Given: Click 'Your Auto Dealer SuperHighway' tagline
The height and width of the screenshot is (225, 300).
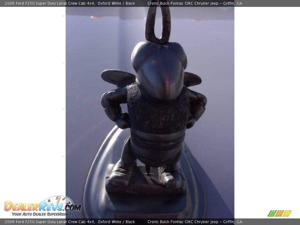Looking at the screenshot, I should point(43,214).
